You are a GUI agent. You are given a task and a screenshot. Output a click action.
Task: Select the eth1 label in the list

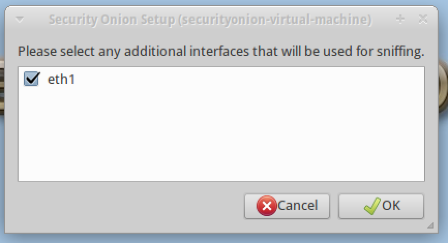[x=61, y=79]
